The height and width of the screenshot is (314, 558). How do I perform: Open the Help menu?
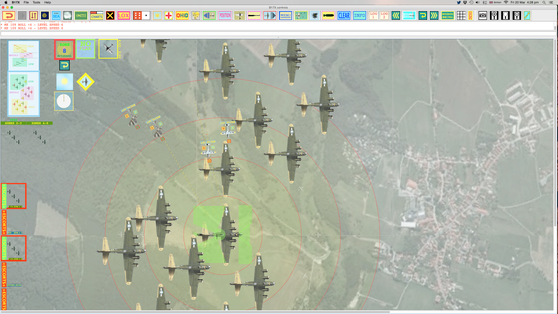click(x=47, y=2)
